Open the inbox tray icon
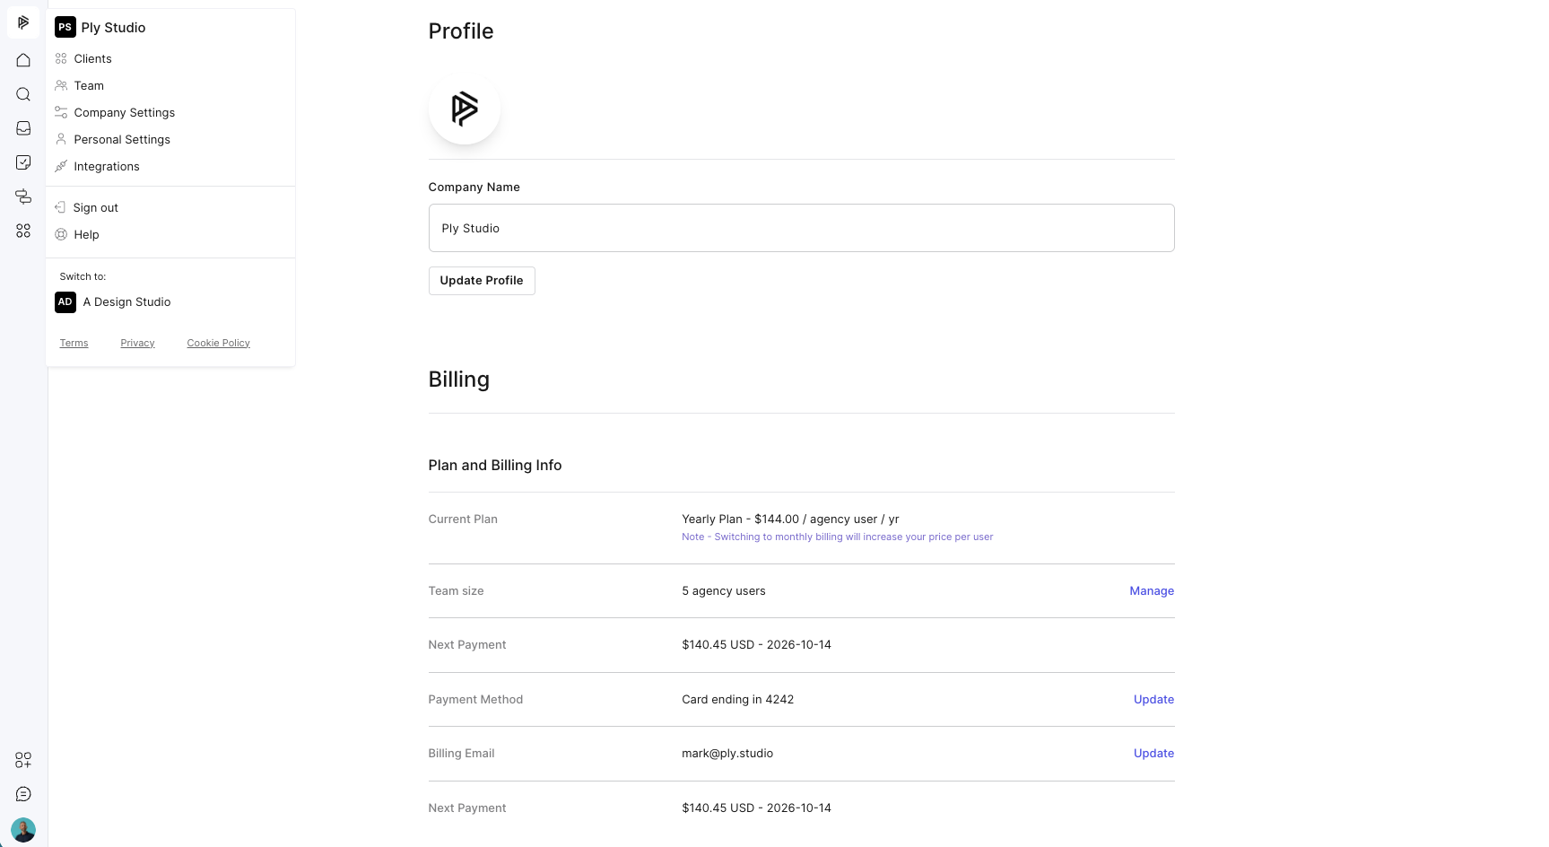The height and width of the screenshot is (847, 1549). point(23,128)
